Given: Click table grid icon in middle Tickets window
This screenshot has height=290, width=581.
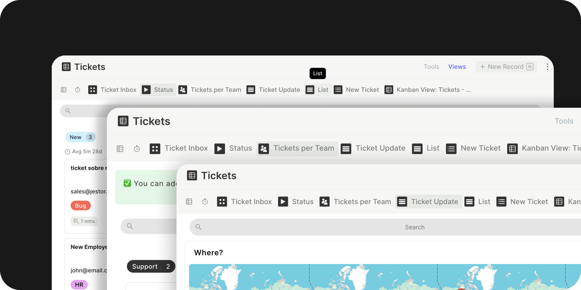Looking at the screenshot, I should pyautogui.click(x=120, y=149).
